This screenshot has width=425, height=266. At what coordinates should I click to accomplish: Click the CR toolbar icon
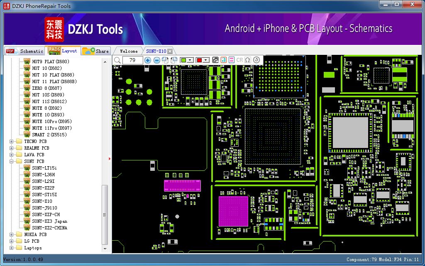pos(239,60)
